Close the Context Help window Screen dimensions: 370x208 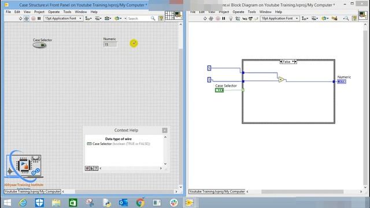click(x=165, y=131)
